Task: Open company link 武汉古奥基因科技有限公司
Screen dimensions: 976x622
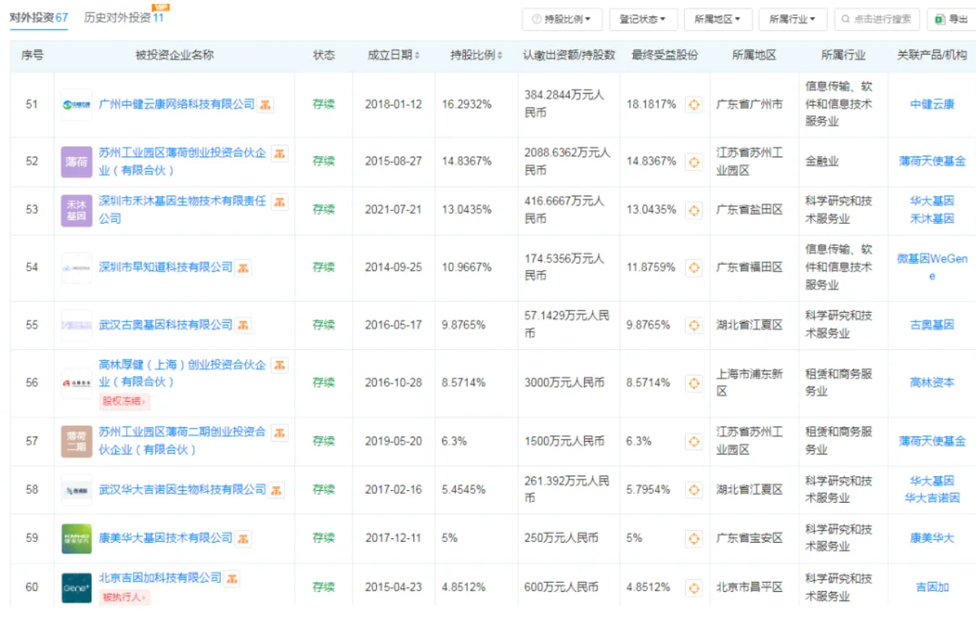Action: pyautogui.click(x=166, y=325)
